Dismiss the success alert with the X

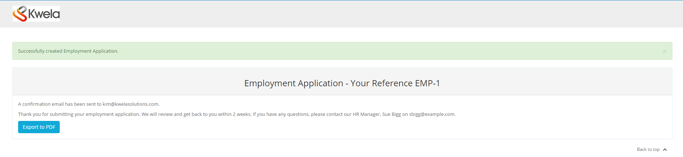click(x=664, y=51)
